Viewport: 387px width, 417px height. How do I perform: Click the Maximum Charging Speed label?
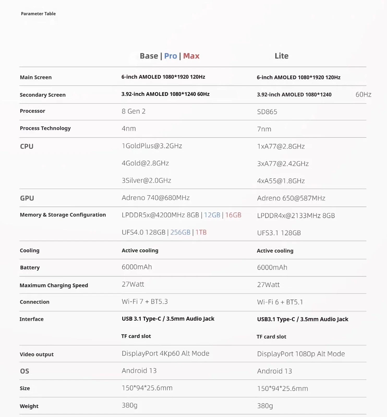coord(54,285)
